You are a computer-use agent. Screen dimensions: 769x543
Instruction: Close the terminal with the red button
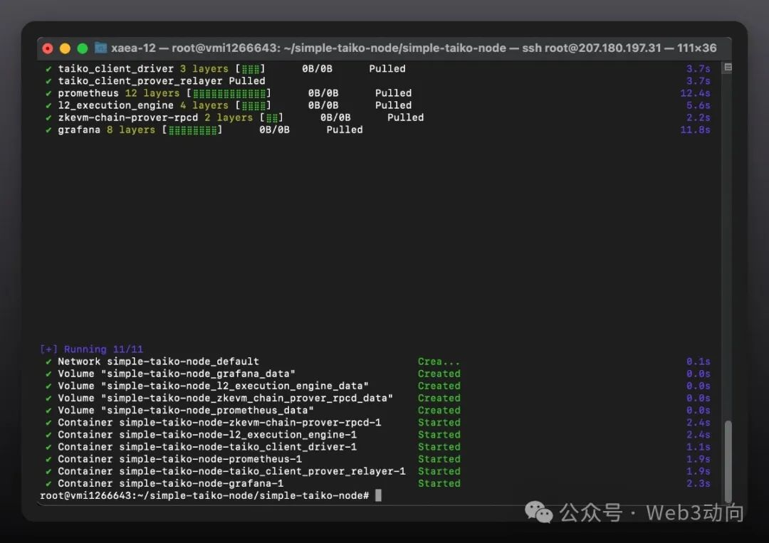coord(48,48)
